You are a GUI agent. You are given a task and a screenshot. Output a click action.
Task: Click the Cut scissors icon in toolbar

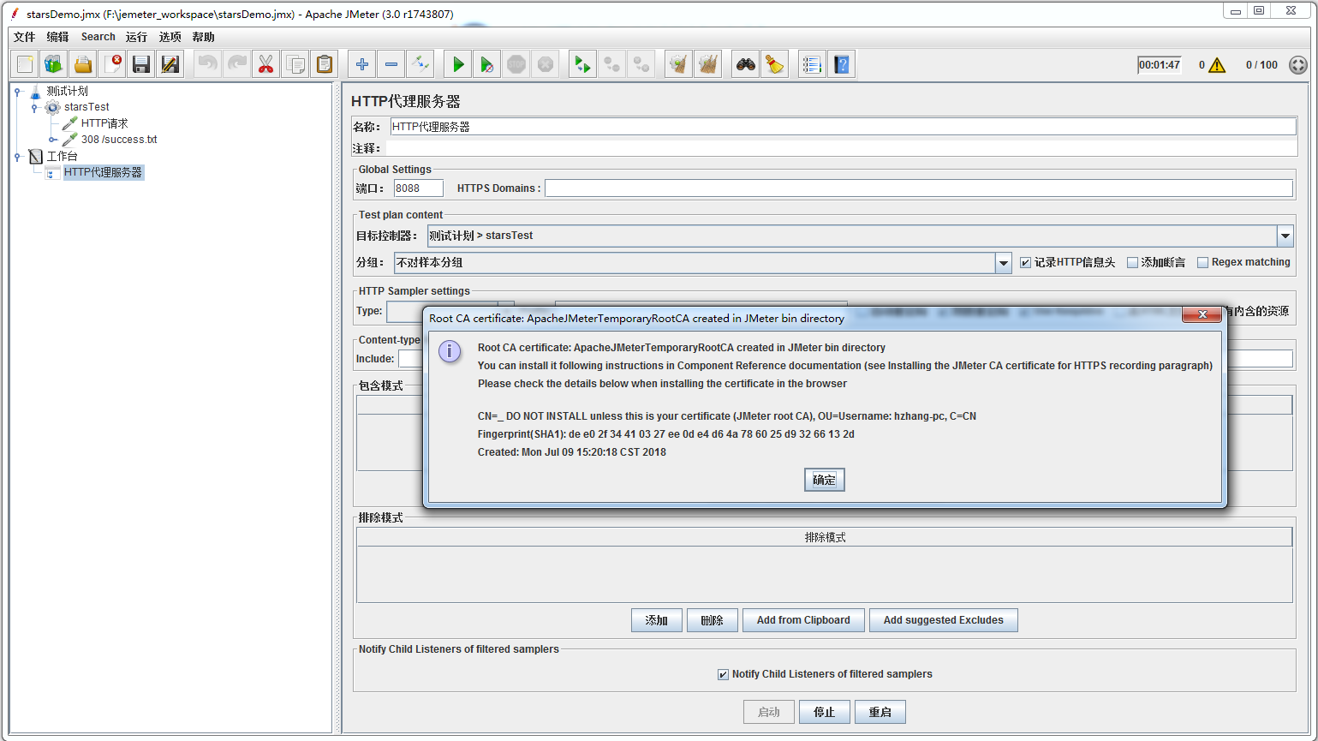point(265,64)
